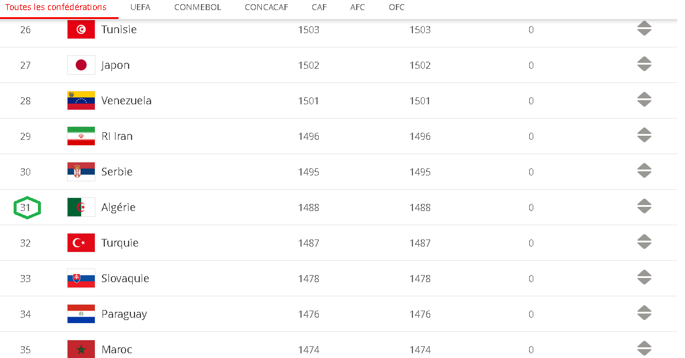Screen dimensions: 685x358
Task: Open the Maroc team link
Action: [117, 350]
